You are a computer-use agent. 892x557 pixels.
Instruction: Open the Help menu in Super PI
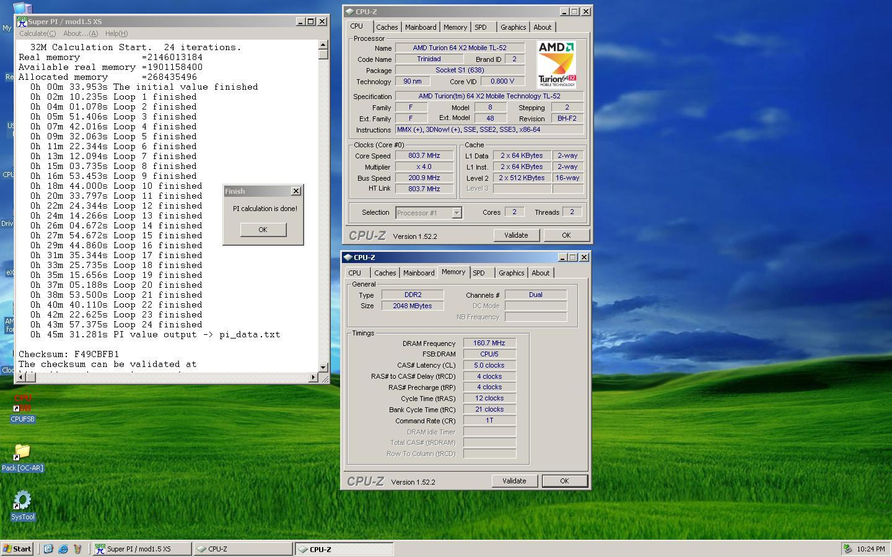coord(116,33)
